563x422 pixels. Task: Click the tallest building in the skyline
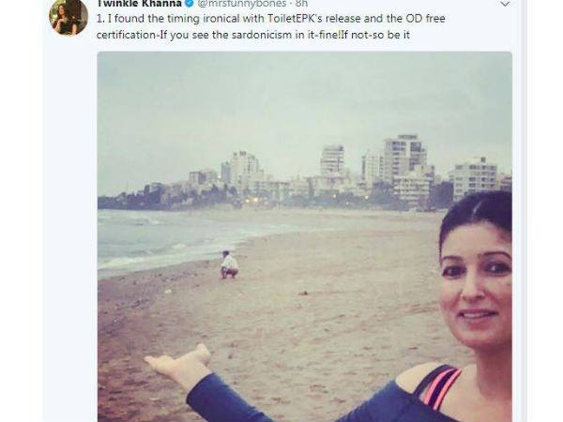(405, 158)
